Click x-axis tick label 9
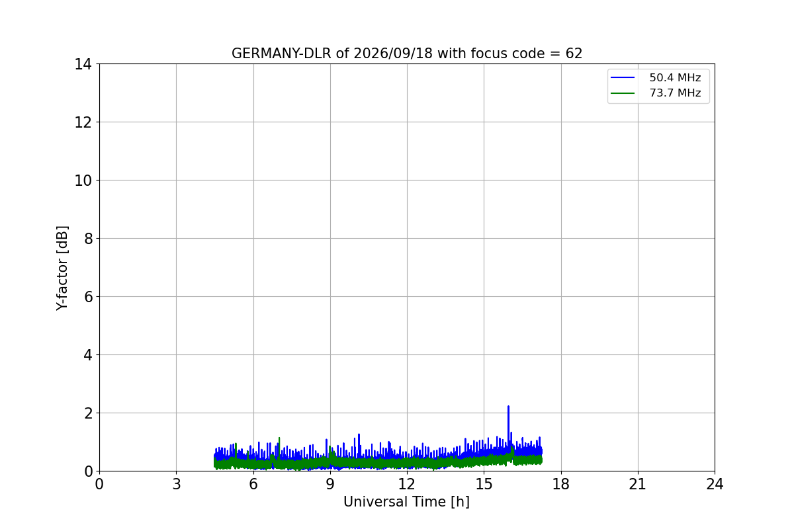Screen dimensions: 794x529 (330, 484)
